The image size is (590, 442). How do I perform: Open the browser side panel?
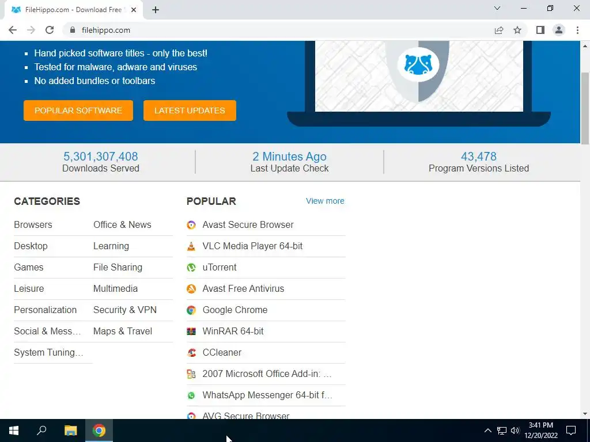point(540,30)
